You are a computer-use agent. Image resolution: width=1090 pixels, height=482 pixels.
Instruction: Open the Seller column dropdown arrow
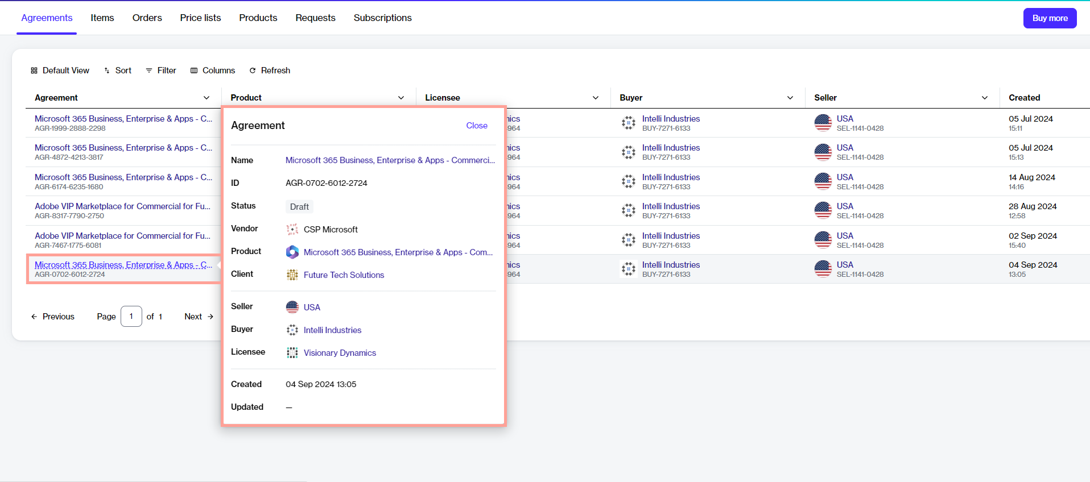(x=984, y=98)
